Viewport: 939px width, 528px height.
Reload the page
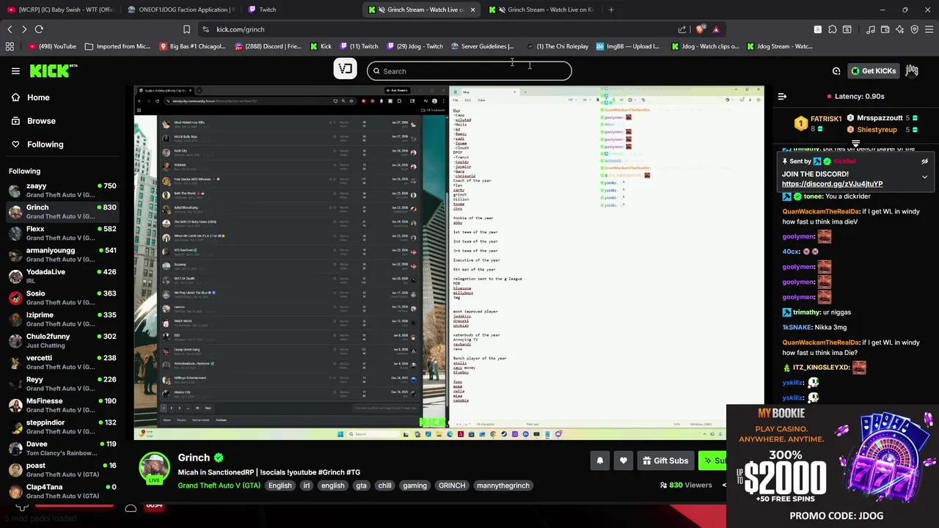click(39, 29)
